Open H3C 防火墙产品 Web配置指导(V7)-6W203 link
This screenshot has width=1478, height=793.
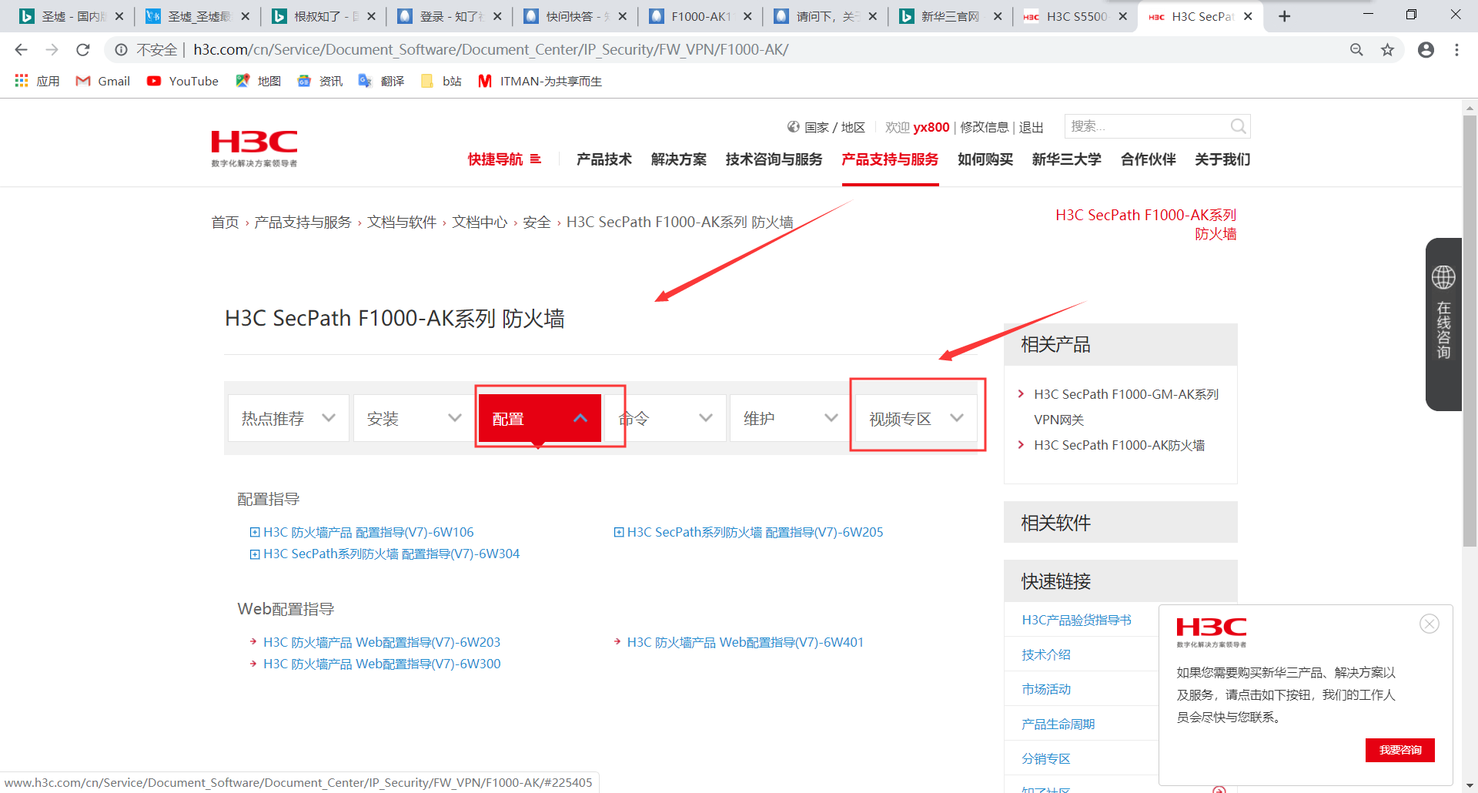click(x=382, y=642)
